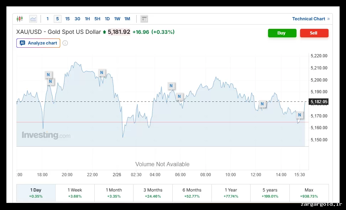346x210 pixels.
Task: Select the 1 Week period tab
Action: point(75,193)
